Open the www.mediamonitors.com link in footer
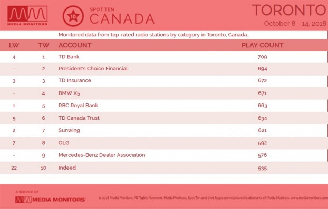Viewport: 328px width, 209px height. [309, 198]
